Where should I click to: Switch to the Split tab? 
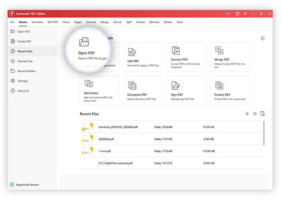click(x=129, y=22)
